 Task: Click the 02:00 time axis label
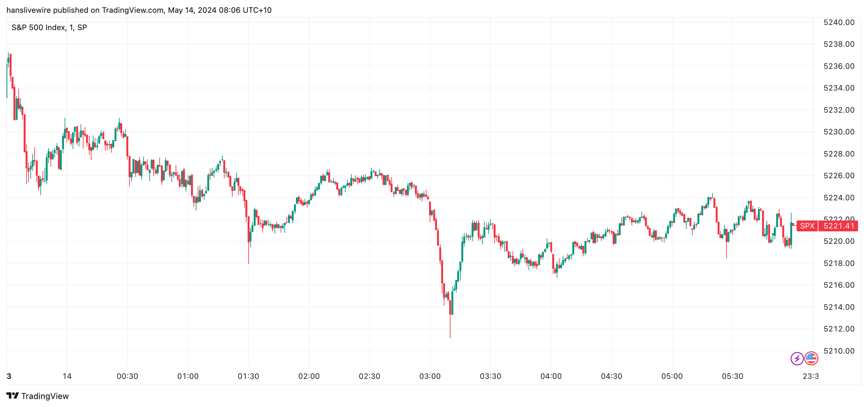coord(309,376)
